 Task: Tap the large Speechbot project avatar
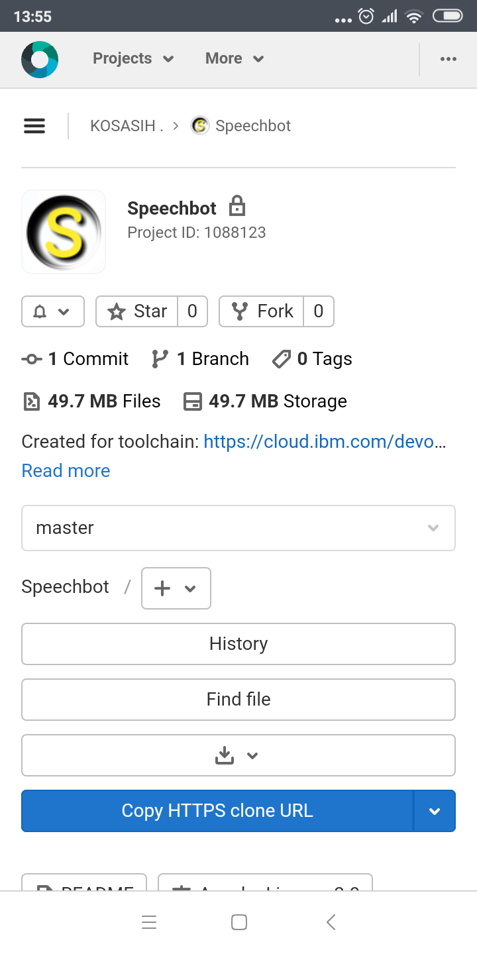[64, 232]
